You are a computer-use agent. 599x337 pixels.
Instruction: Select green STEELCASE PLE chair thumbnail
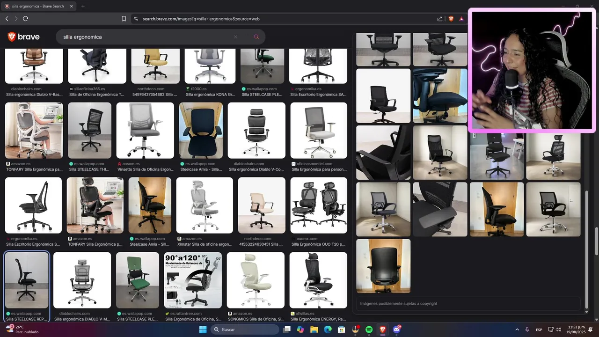[138, 280]
